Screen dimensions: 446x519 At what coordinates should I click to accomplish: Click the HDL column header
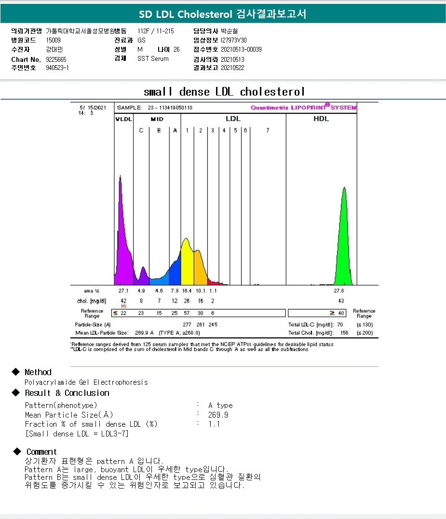click(x=321, y=119)
